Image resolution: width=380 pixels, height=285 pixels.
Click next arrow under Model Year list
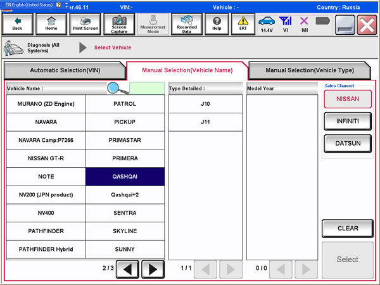click(x=306, y=269)
